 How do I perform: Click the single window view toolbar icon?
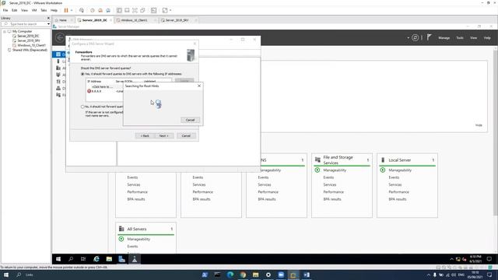click(x=127, y=10)
